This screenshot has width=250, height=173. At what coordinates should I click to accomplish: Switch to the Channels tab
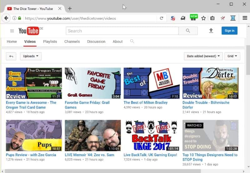72,42
